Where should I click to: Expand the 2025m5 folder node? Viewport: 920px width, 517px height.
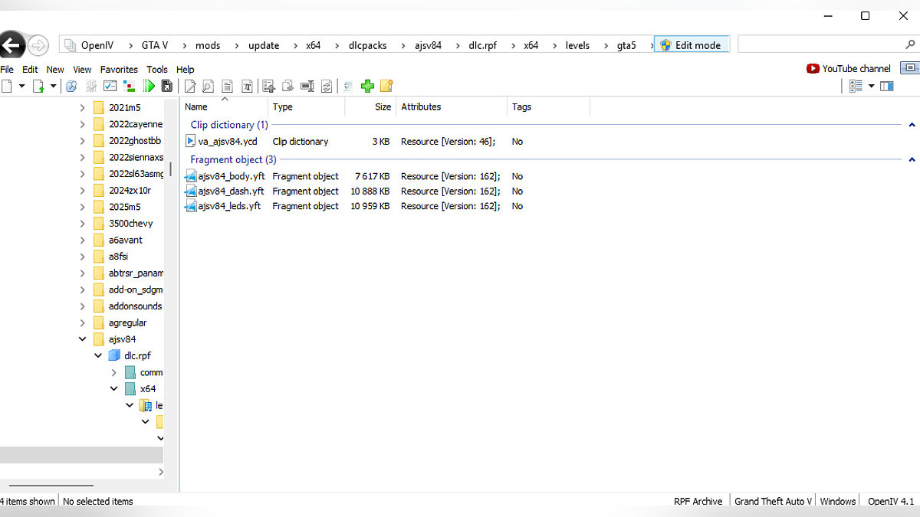click(x=83, y=207)
